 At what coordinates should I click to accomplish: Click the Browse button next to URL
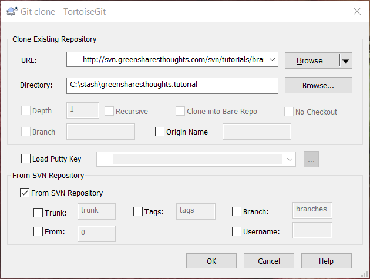click(x=312, y=60)
